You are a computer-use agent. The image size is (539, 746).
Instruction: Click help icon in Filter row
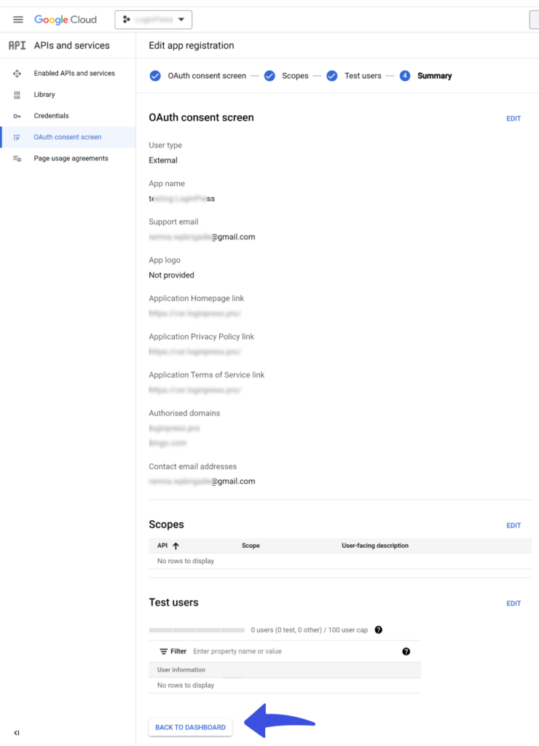point(406,651)
